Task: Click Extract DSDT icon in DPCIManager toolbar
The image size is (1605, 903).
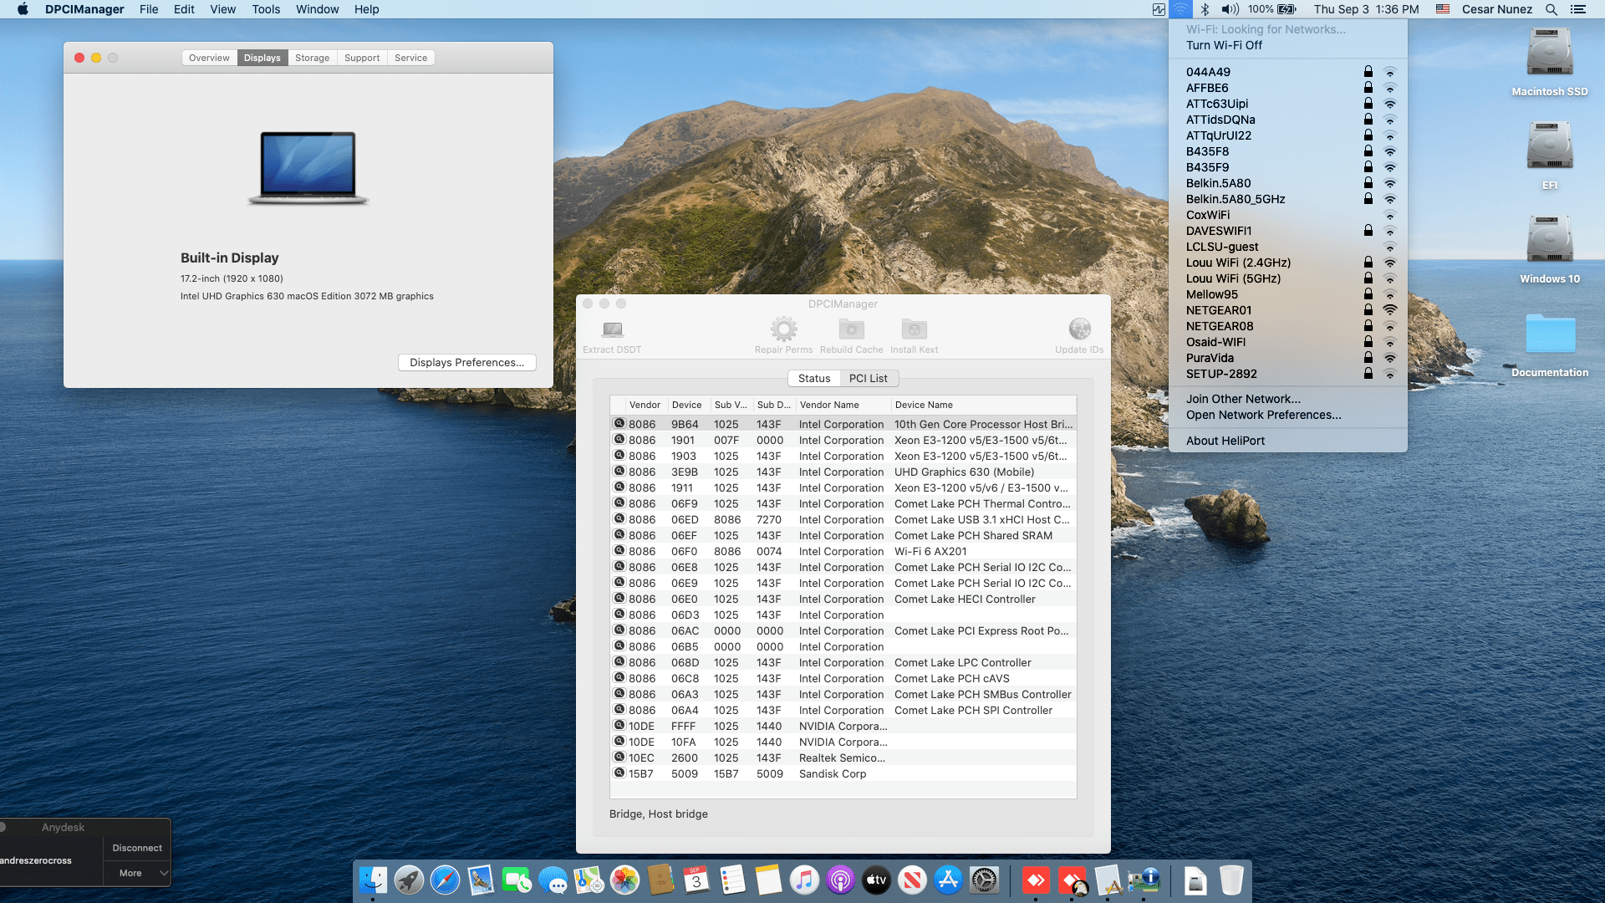Action: coord(613,329)
